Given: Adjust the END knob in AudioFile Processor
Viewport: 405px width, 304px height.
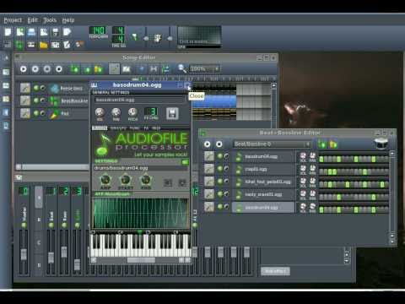Looking at the screenshot, I should [146, 180].
